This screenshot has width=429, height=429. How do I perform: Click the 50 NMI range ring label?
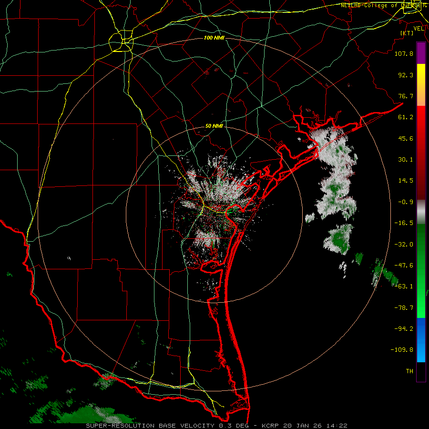click(x=214, y=126)
